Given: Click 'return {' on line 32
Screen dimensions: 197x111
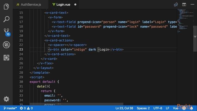Looking at the screenshot, I should point(48,91).
